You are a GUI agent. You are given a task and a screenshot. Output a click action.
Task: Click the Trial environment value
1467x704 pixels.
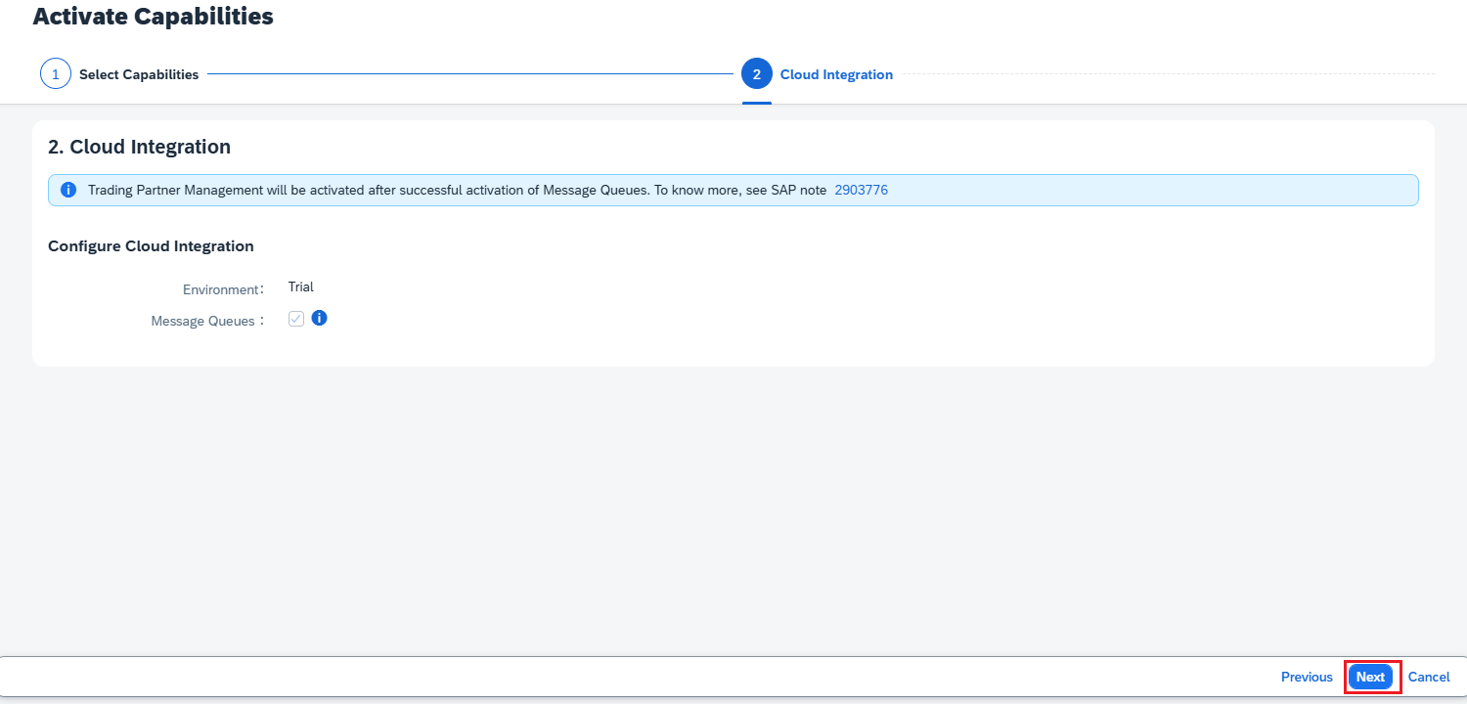click(x=300, y=286)
